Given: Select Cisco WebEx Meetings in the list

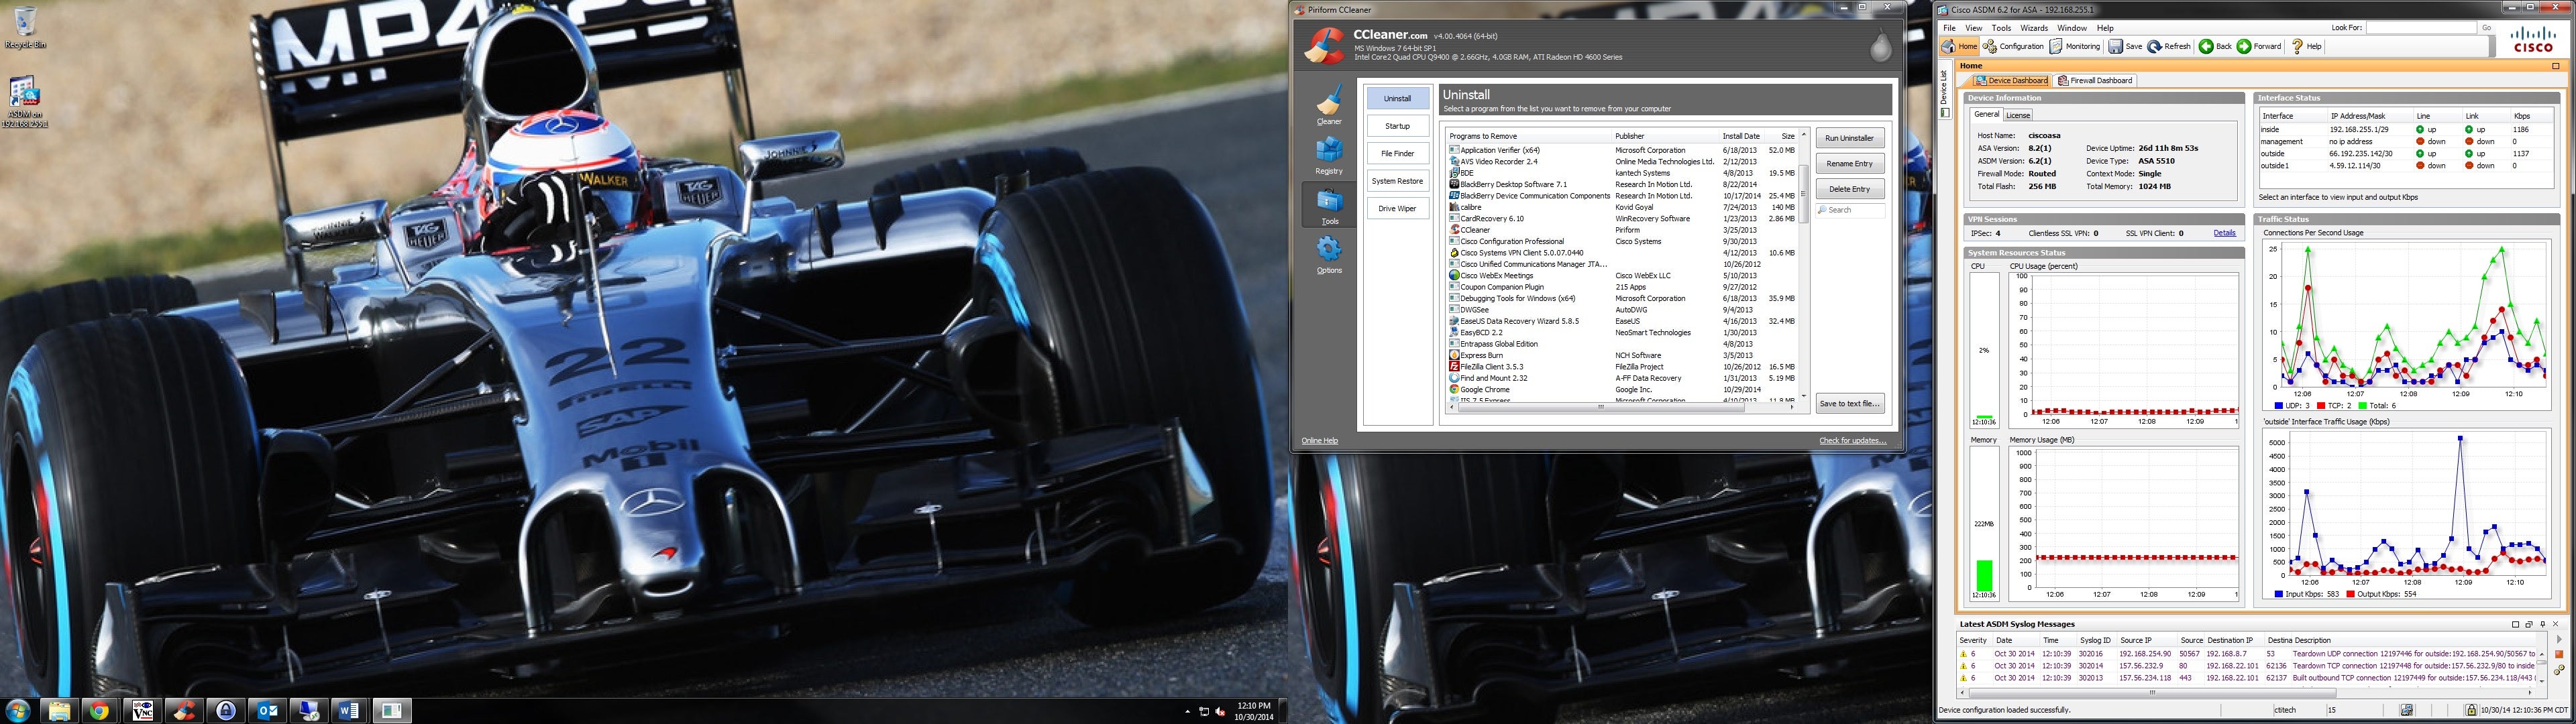Looking at the screenshot, I should click(1622, 276).
